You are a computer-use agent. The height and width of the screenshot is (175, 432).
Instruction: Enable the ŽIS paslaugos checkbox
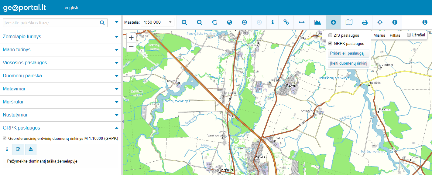pos(330,35)
